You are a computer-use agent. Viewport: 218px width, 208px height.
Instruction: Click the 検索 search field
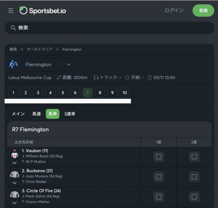click(109, 28)
